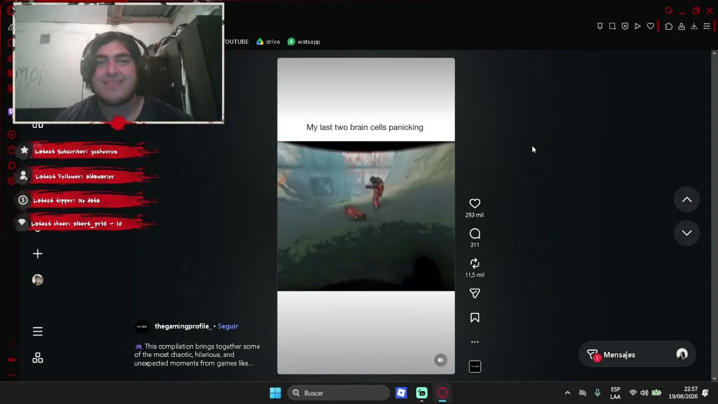Follow thegamingprofile_ with Seguir
This screenshot has width=718, height=404.
tap(228, 326)
